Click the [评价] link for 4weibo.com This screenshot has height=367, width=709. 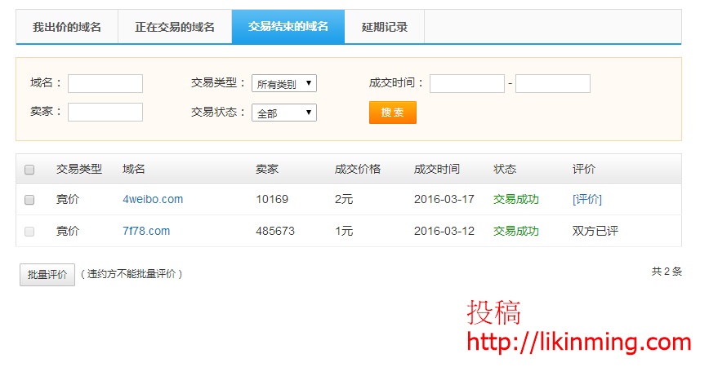[587, 199]
